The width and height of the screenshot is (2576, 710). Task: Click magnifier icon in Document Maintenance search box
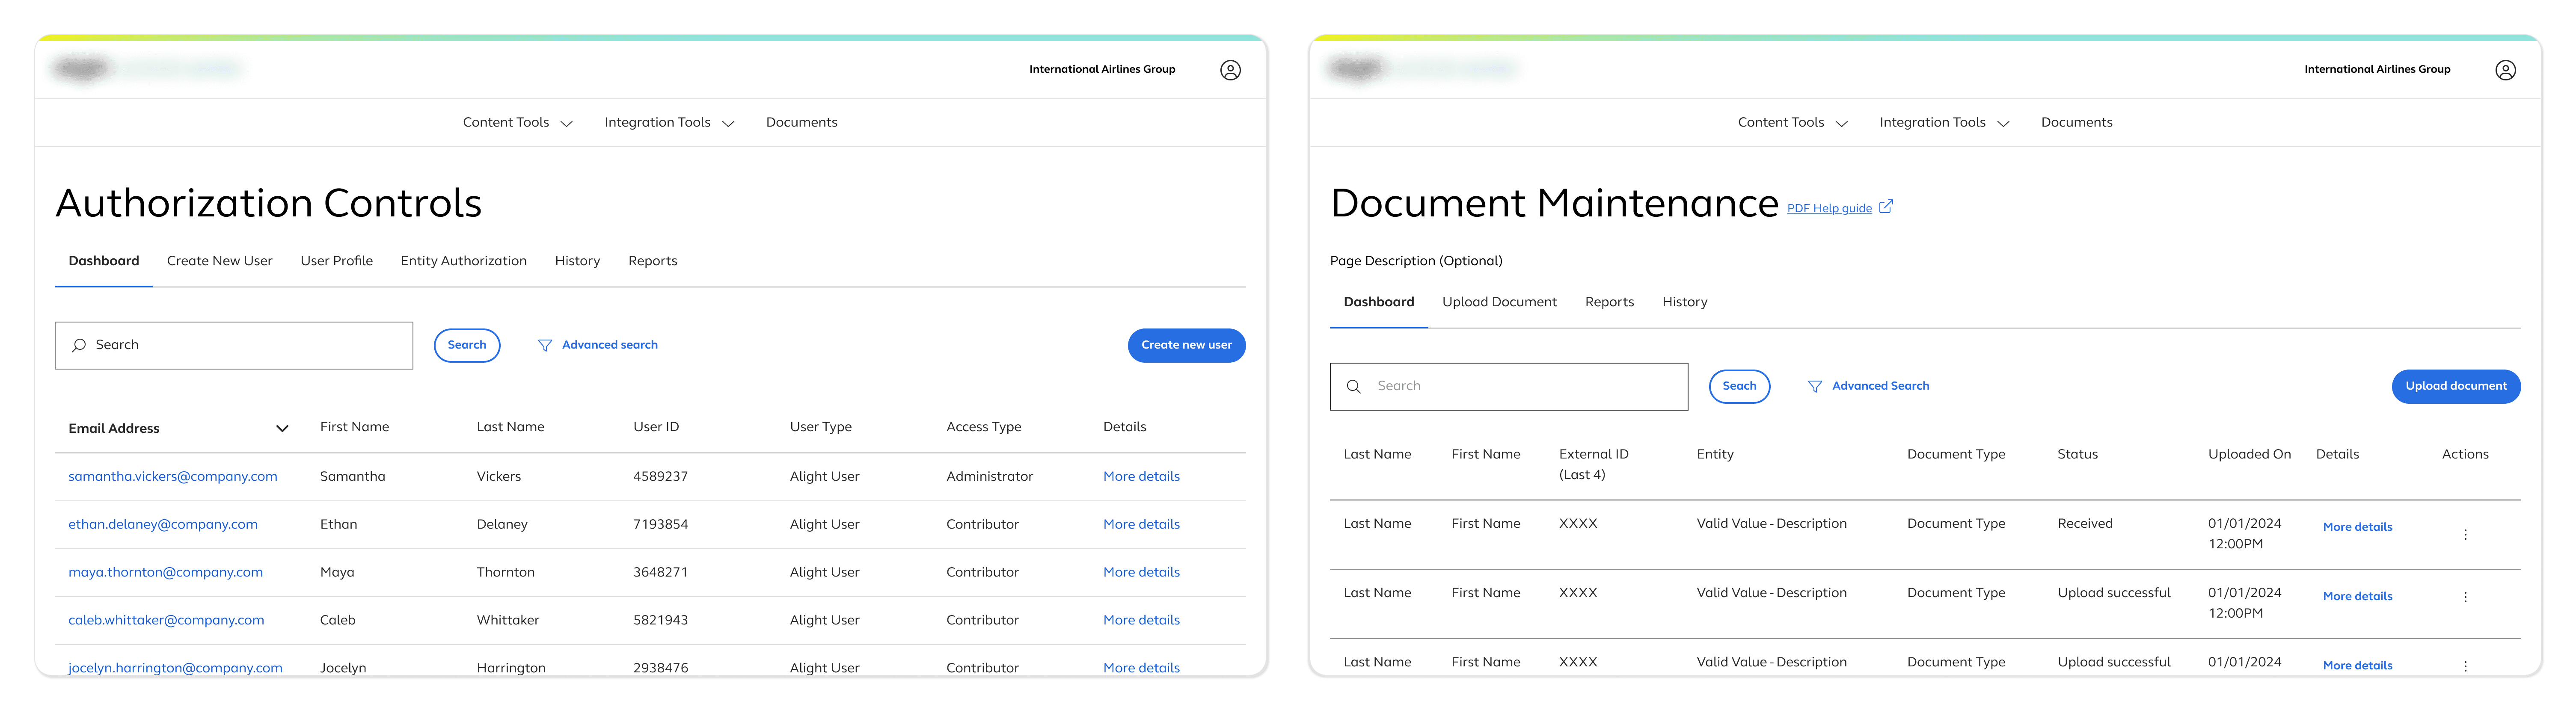[1354, 386]
